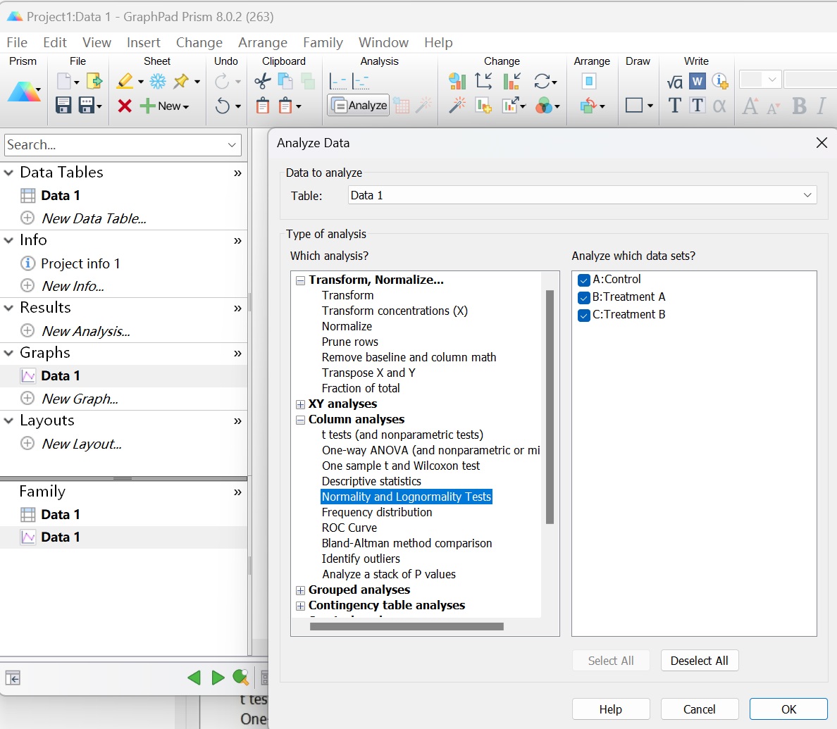The image size is (837, 729).
Task: Click the square root equation icon
Action: tap(674, 82)
